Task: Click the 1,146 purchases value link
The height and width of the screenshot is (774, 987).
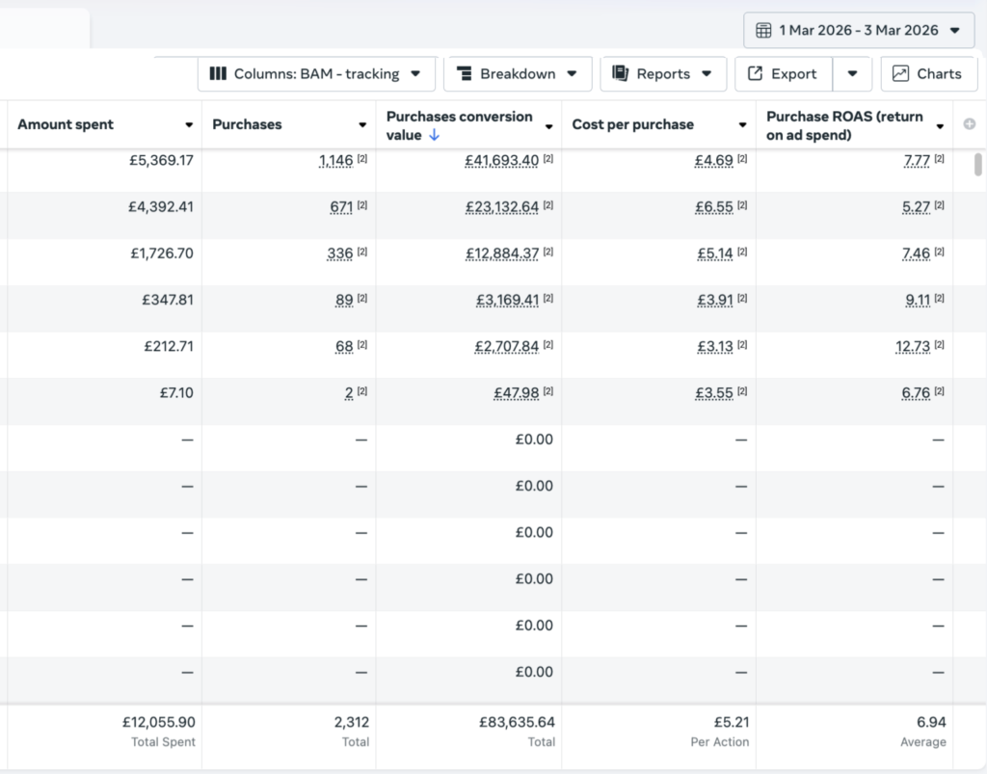Action: click(x=336, y=161)
